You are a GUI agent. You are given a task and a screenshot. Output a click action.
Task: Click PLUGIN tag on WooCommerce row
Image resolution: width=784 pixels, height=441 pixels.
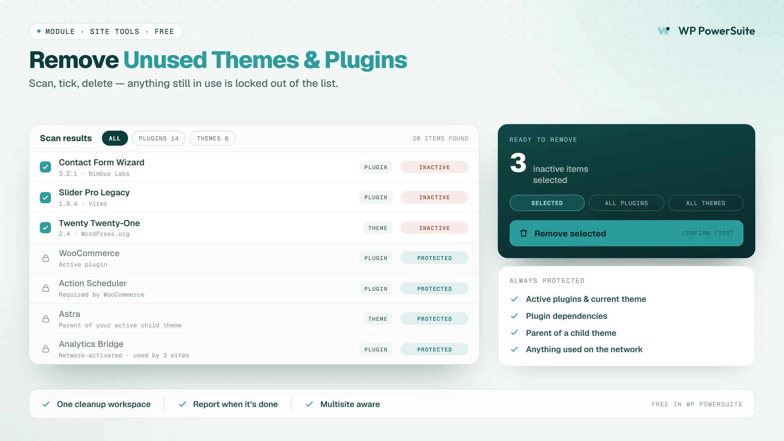tap(376, 258)
